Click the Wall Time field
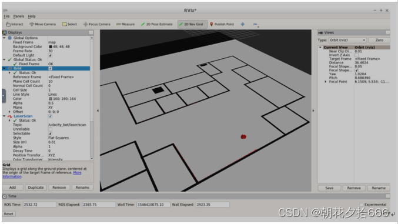Viewport: 398px width, 224px height. pos(153,205)
